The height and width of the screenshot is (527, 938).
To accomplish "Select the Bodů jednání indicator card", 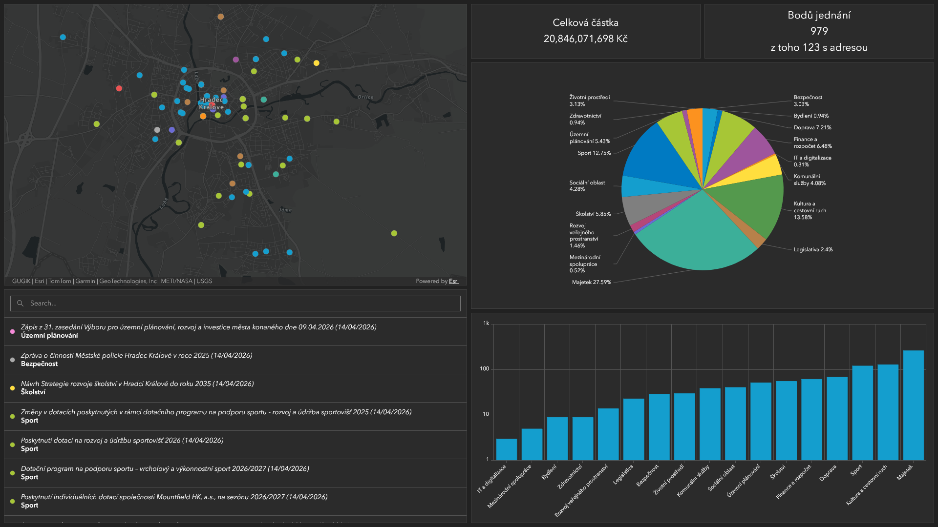I will click(819, 31).
